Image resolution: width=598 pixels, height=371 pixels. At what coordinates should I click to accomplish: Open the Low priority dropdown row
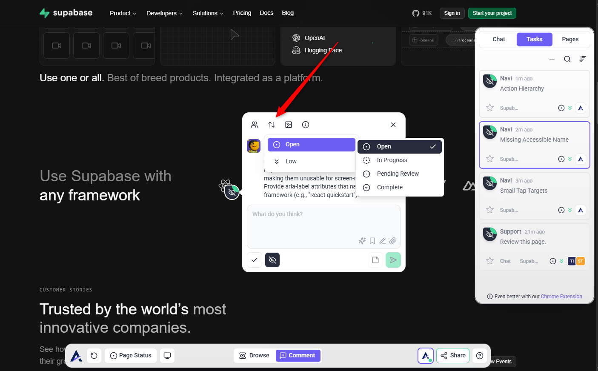311,161
